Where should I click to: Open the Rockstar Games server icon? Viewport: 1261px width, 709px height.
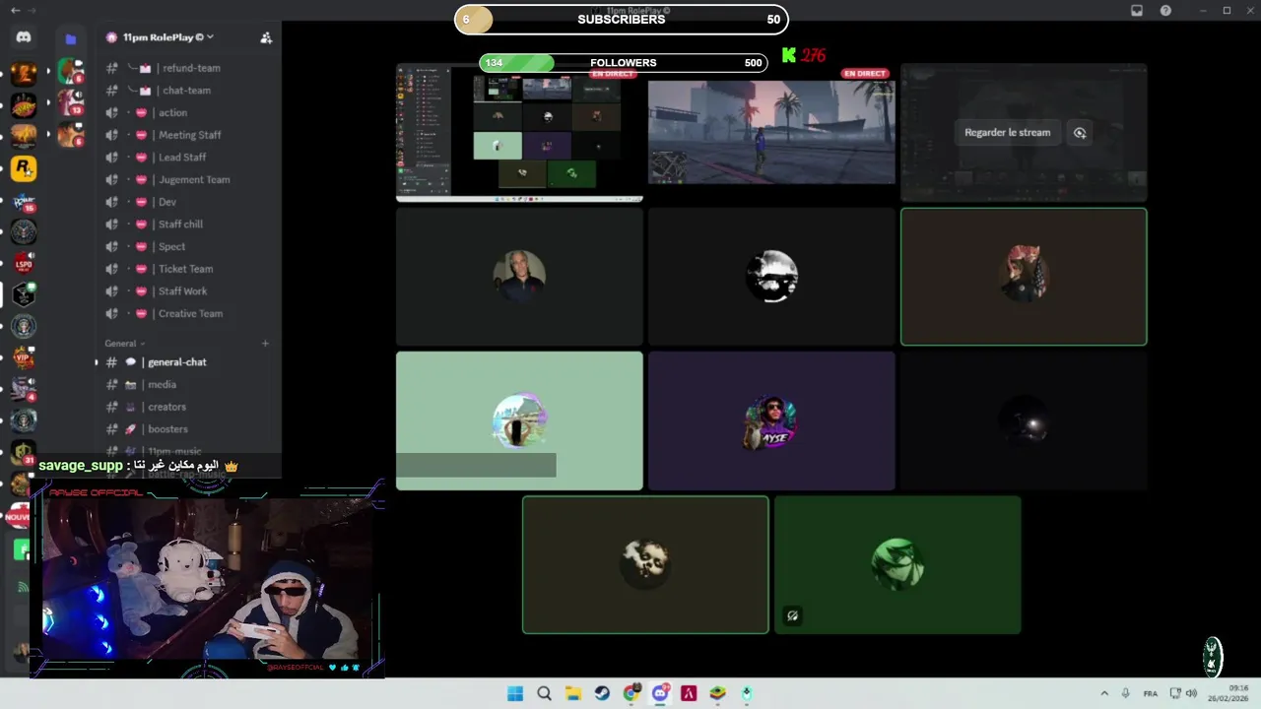[x=24, y=168]
